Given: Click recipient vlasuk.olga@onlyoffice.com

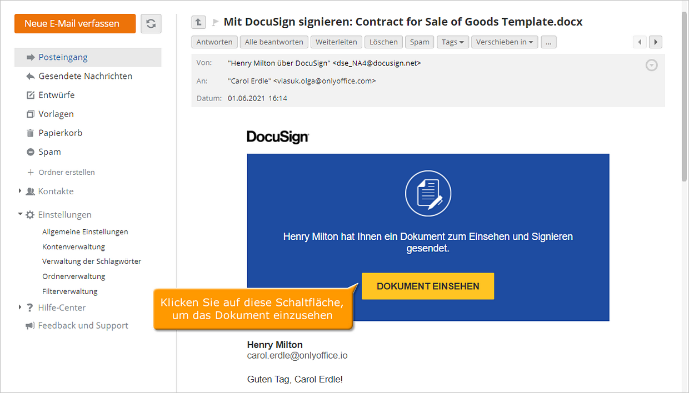Looking at the screenshot, I should coord(324,81).
